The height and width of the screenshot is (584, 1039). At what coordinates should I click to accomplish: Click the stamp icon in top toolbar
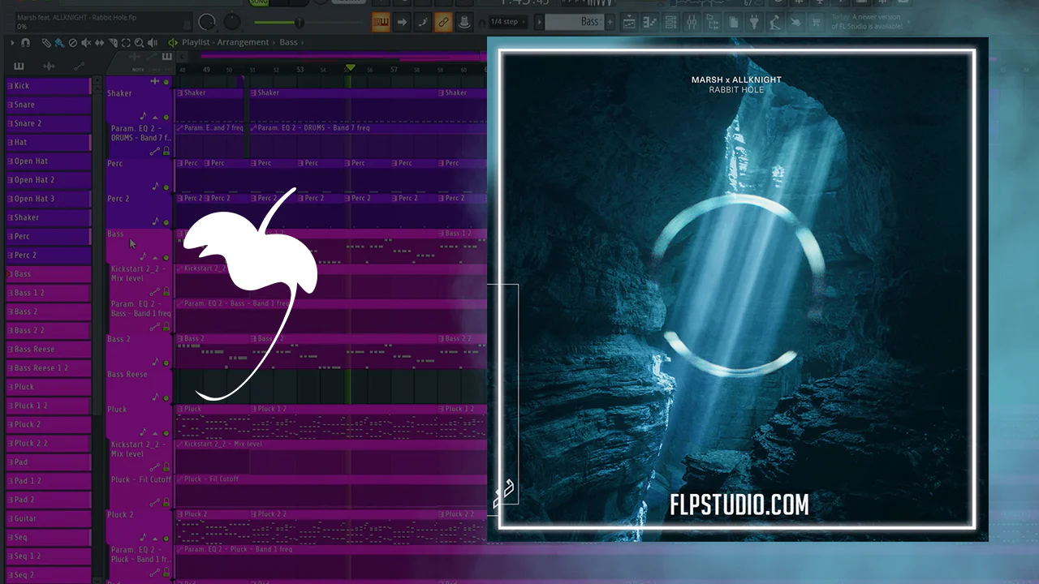tap(464, 22)
